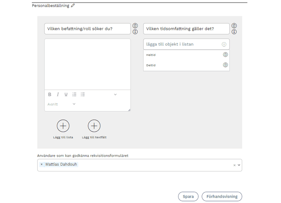This screenshot has width=281, height=203.
Task: Click the Lägg till lista plus button
Action: (63, 126)
